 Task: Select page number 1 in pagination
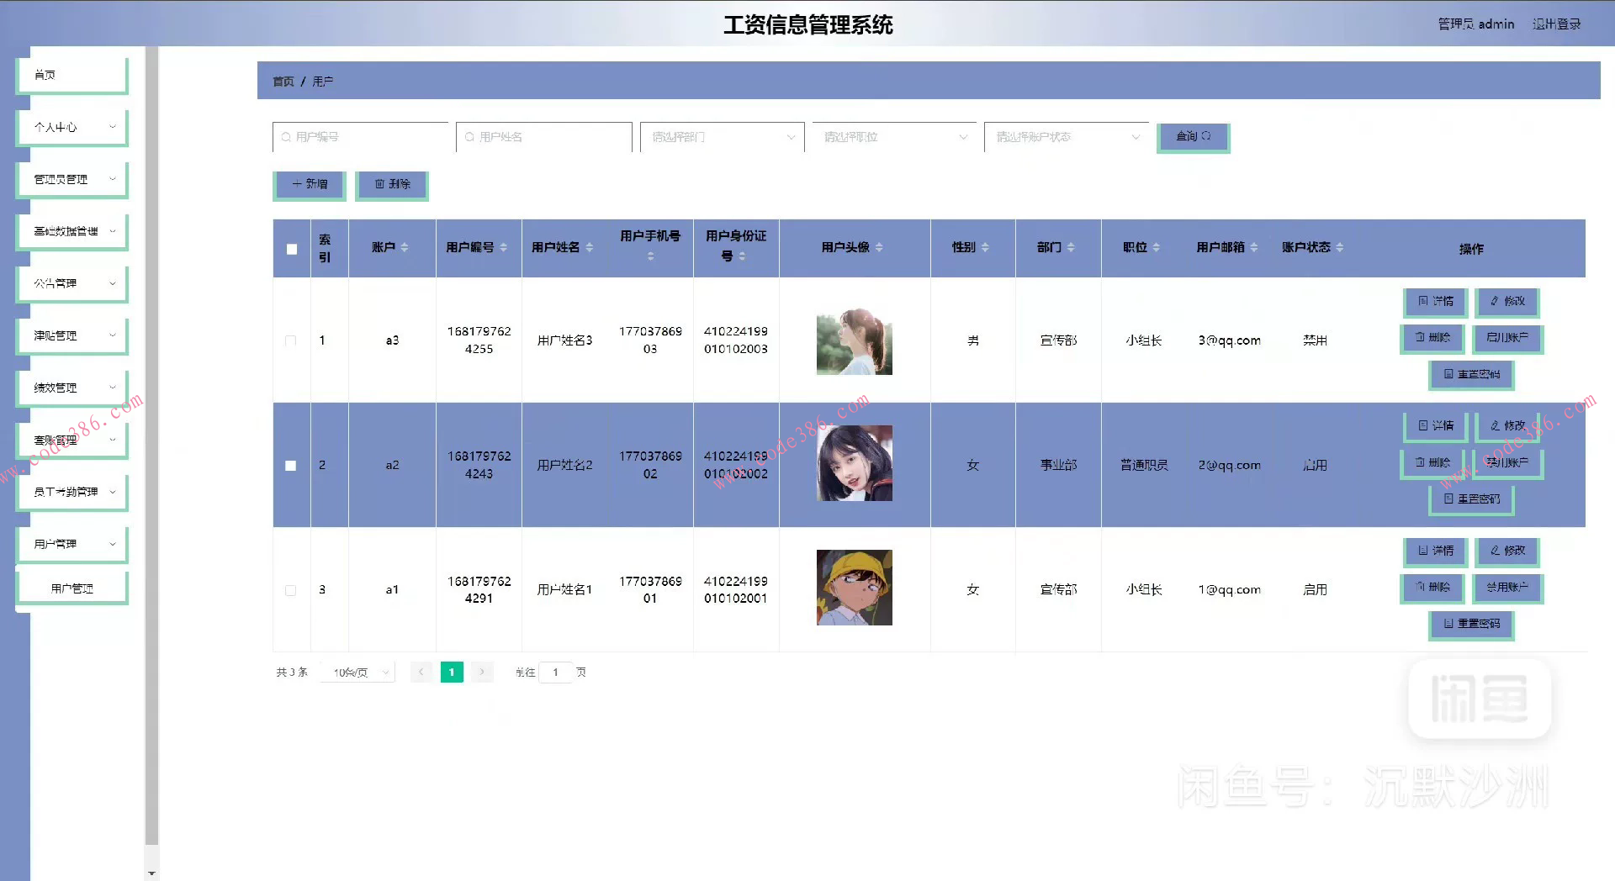[x=452, y=672]
